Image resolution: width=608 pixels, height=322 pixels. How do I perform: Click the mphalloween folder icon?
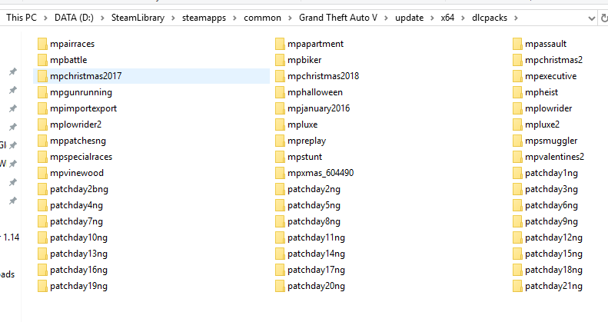(x=280, y=92)
